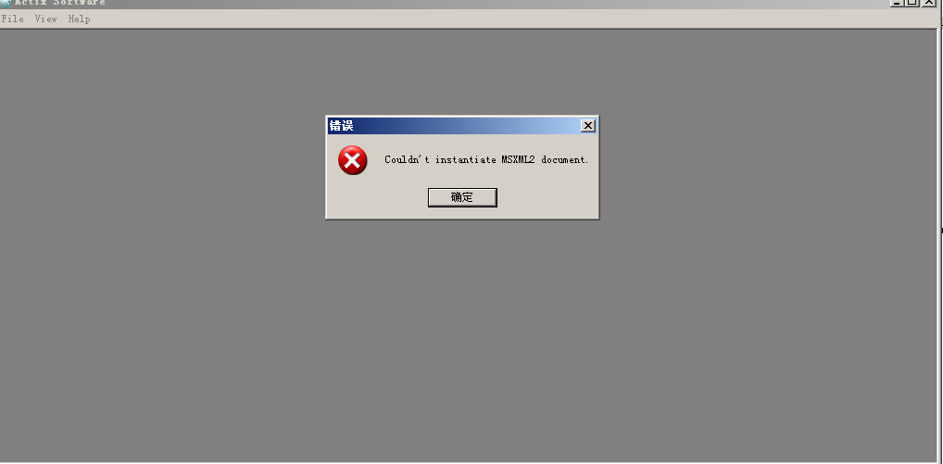Open the Help menu
943x464 pixels.
coord(79,19)
